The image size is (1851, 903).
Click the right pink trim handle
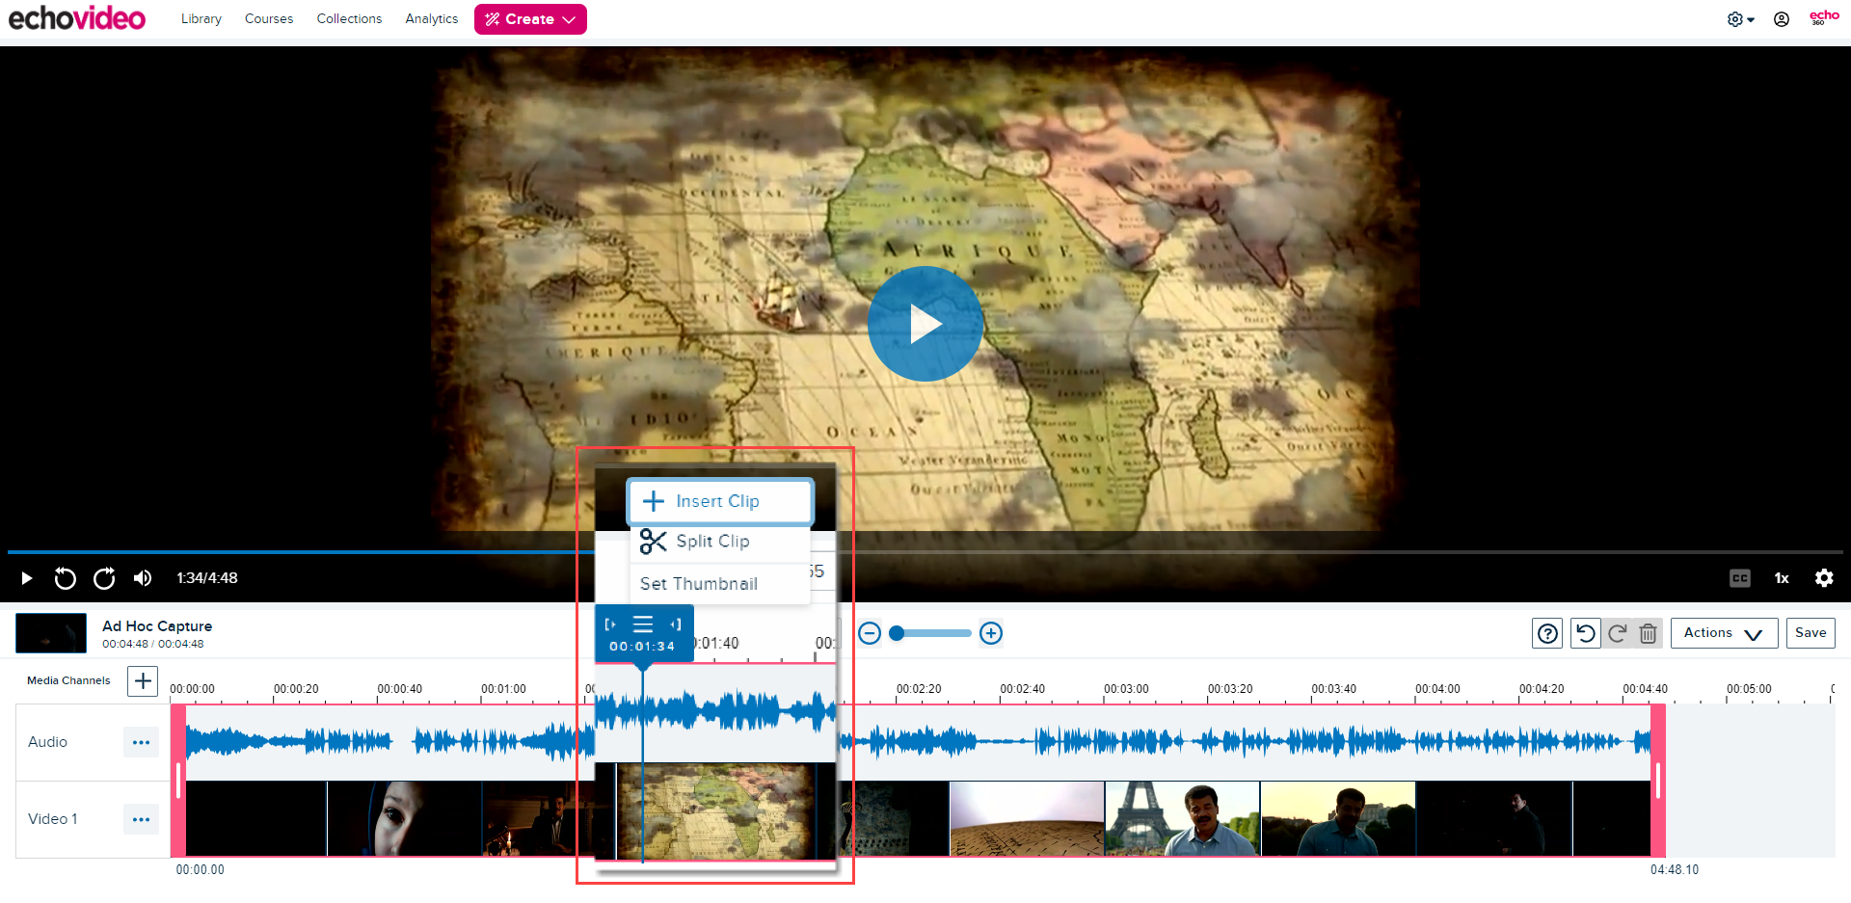coord(1658,781)
